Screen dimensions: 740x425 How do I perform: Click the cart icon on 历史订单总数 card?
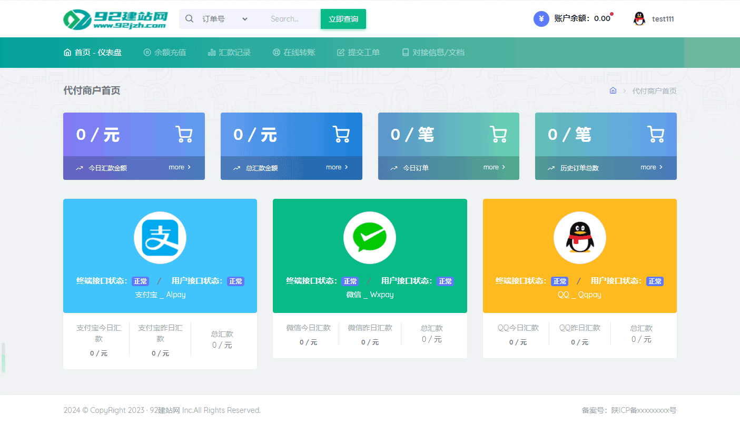656,134
